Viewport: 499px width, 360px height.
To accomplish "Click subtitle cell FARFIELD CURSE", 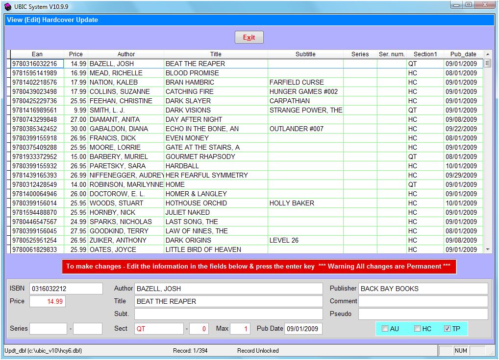I will click(305, 82).
